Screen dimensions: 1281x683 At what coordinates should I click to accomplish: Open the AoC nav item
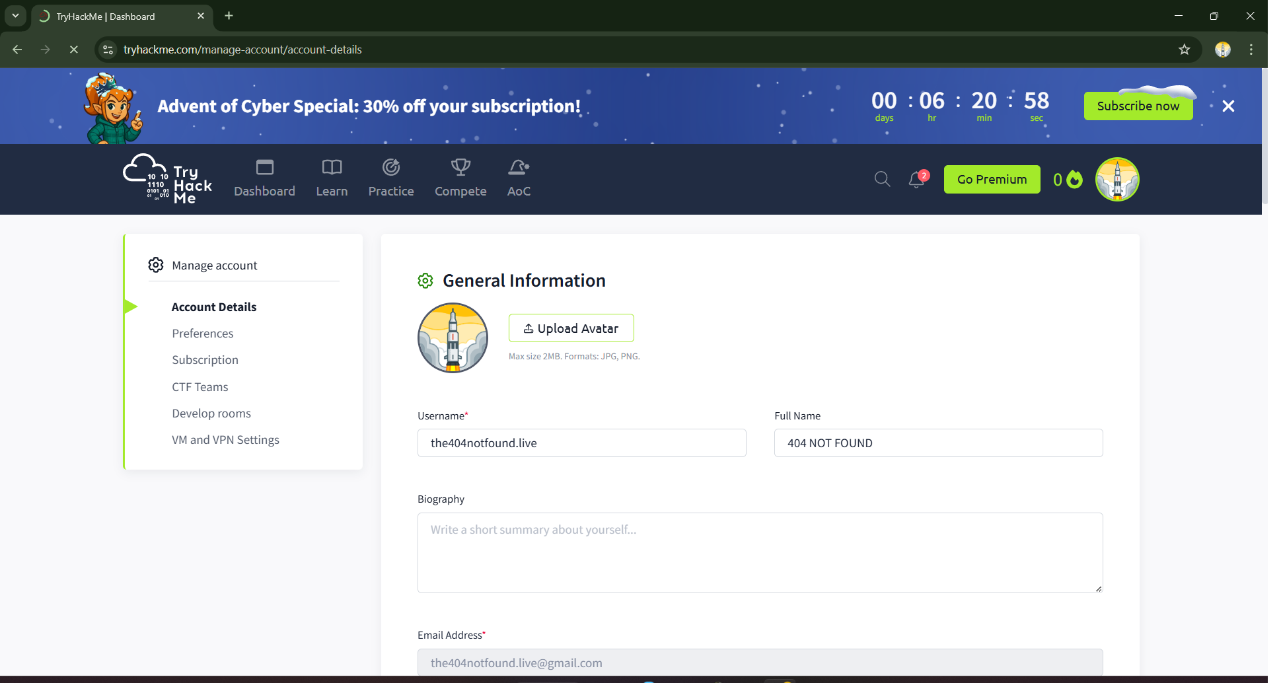[x=519, y=178]
